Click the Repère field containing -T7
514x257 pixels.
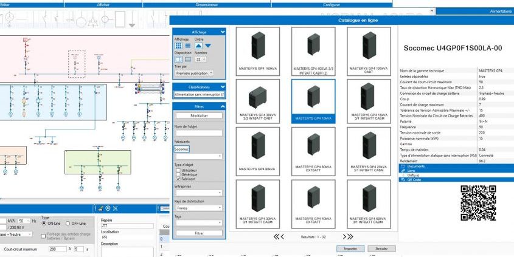tap(127, 226)
